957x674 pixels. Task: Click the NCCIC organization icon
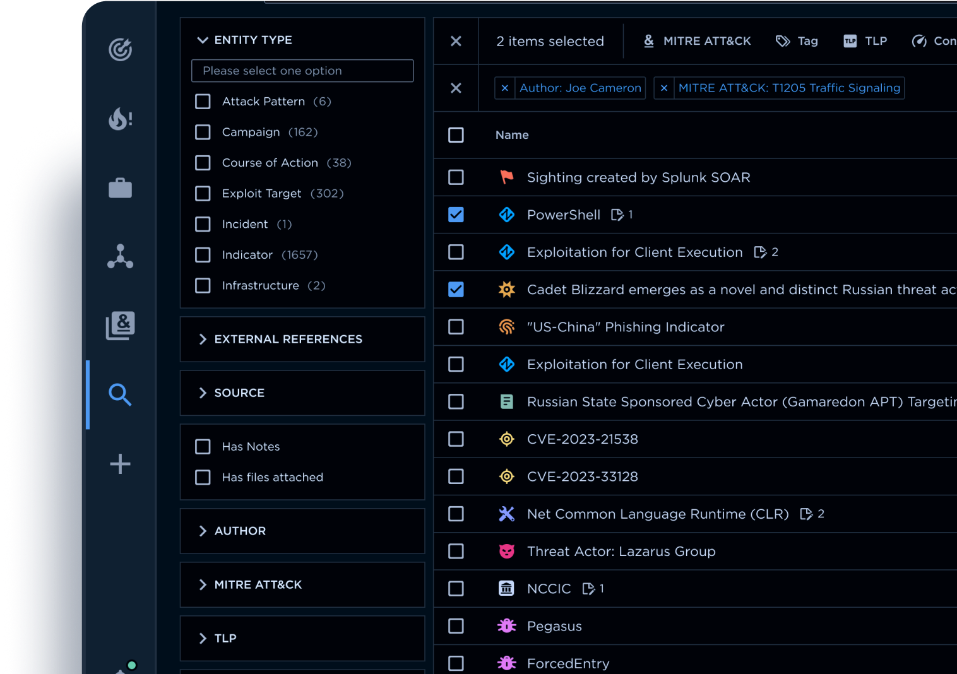(507, 588)
